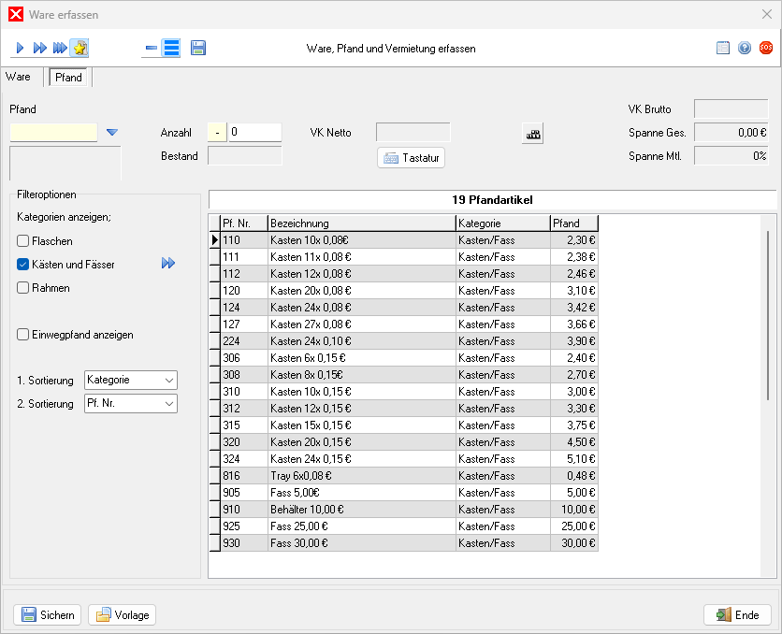Switch to the Ware tab
The height and width of the screenshot is (634, 782).
click(x=19, y=78)
